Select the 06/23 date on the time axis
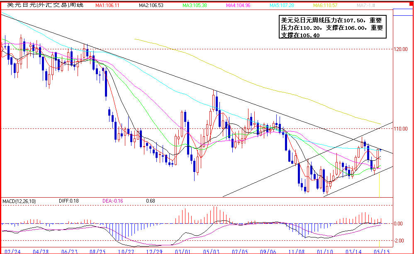This screenshot has height=254, width=414. 69,251
